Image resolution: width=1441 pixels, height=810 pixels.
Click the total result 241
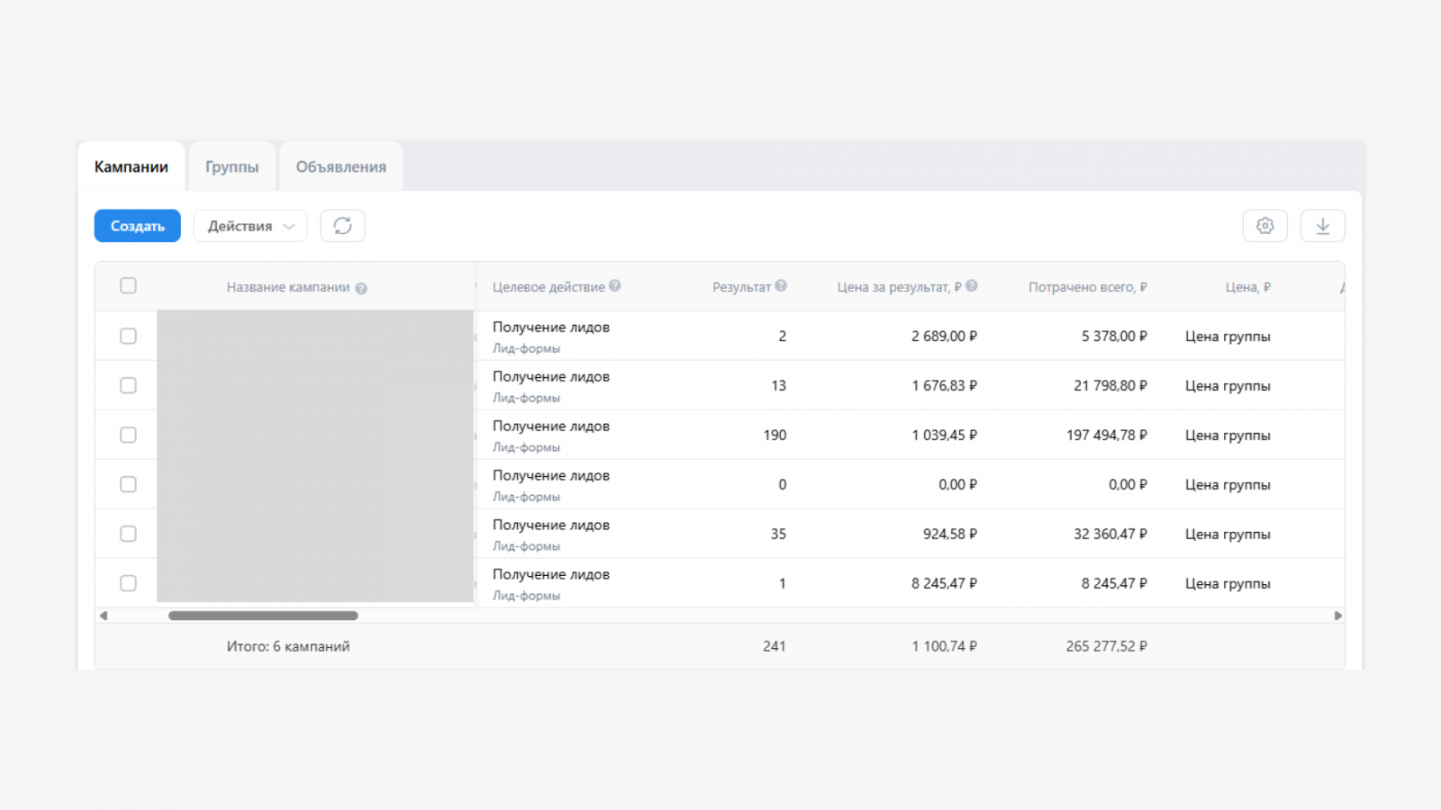pyautogui.click(x=775, y=646)
